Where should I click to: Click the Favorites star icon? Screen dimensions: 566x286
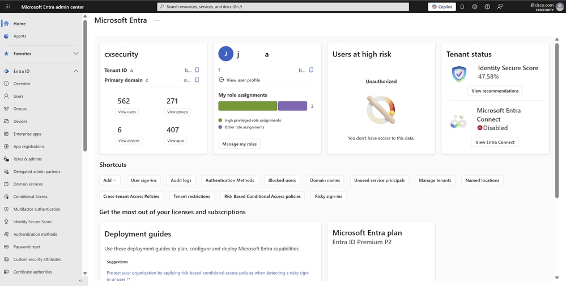6,54
